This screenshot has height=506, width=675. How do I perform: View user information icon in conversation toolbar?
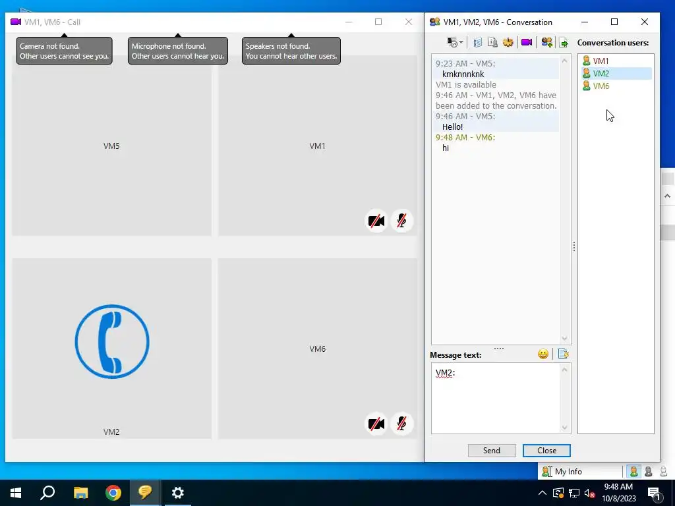click(492, 43)
